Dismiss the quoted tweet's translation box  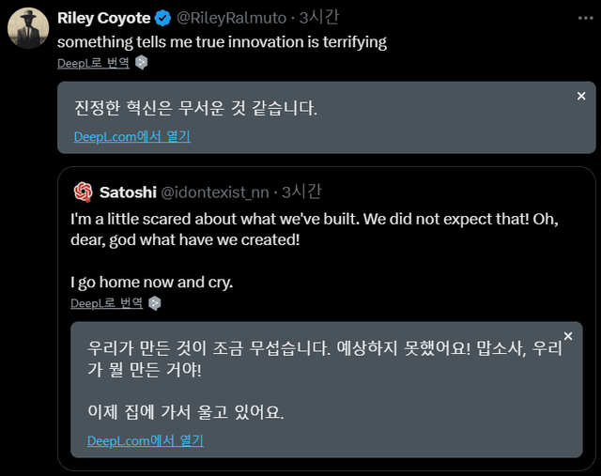567,336
